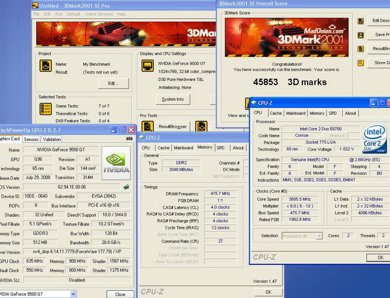
Task: Click the NVIDIA logo in GPU-Z
Action: click(x=116, y=163)
